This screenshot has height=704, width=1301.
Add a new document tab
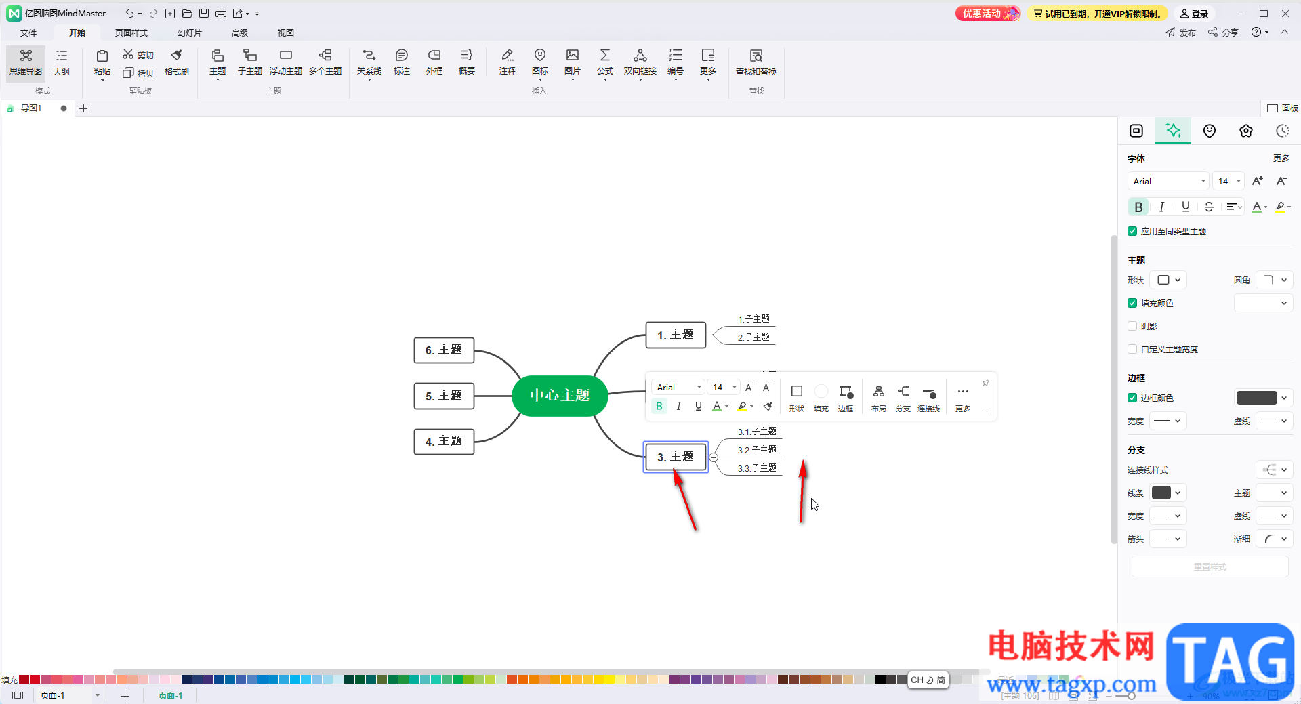tap(83, 108)
